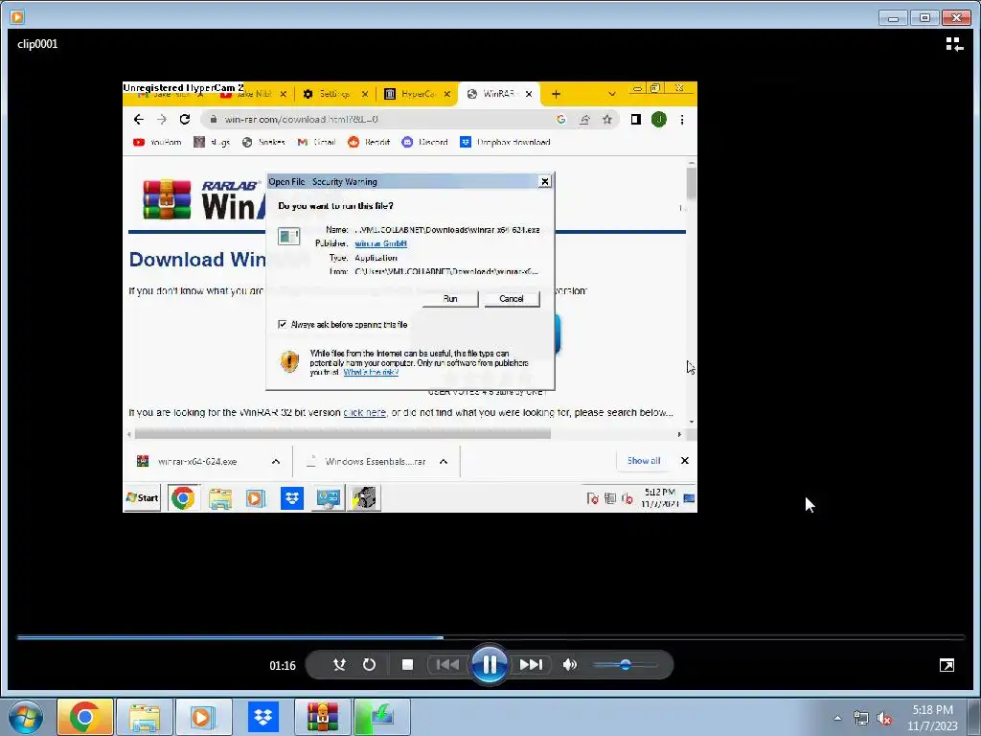Open the Windows Start menu orb
This screenshot has width=981, height=736.
point(26,717)
